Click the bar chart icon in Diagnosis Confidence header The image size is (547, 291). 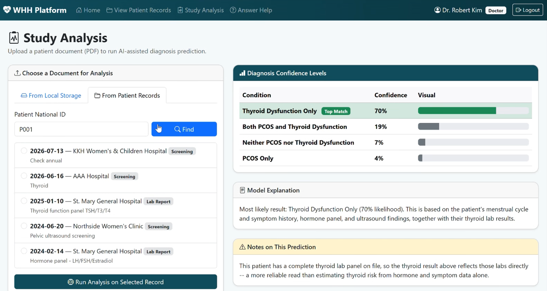tap(242, 73)
